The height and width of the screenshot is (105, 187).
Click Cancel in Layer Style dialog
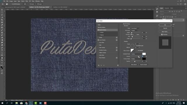(165, 28)
